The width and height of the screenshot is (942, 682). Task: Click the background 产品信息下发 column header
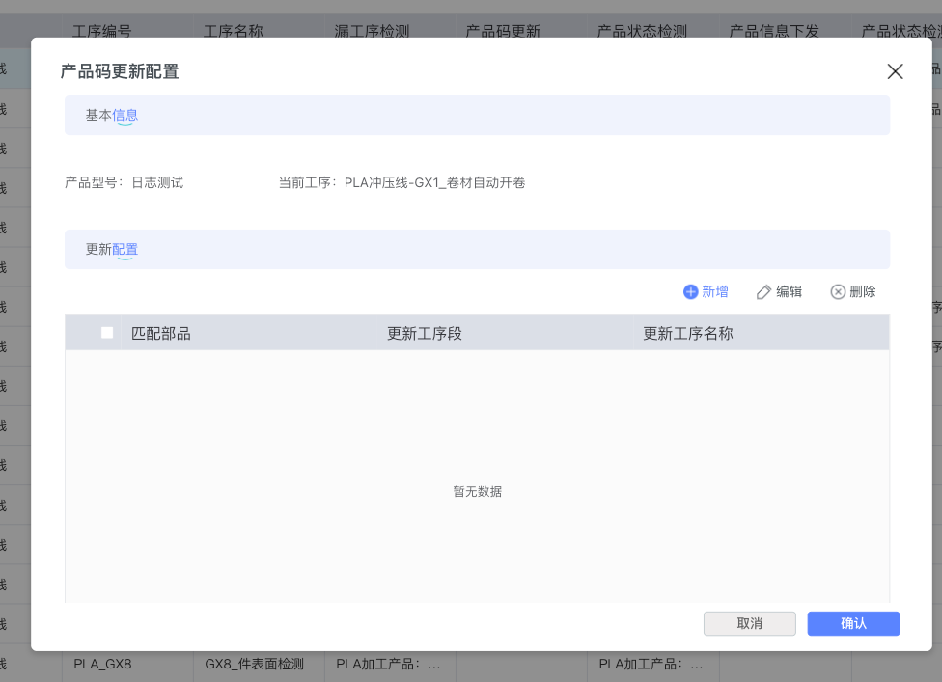tap(774, 31)
